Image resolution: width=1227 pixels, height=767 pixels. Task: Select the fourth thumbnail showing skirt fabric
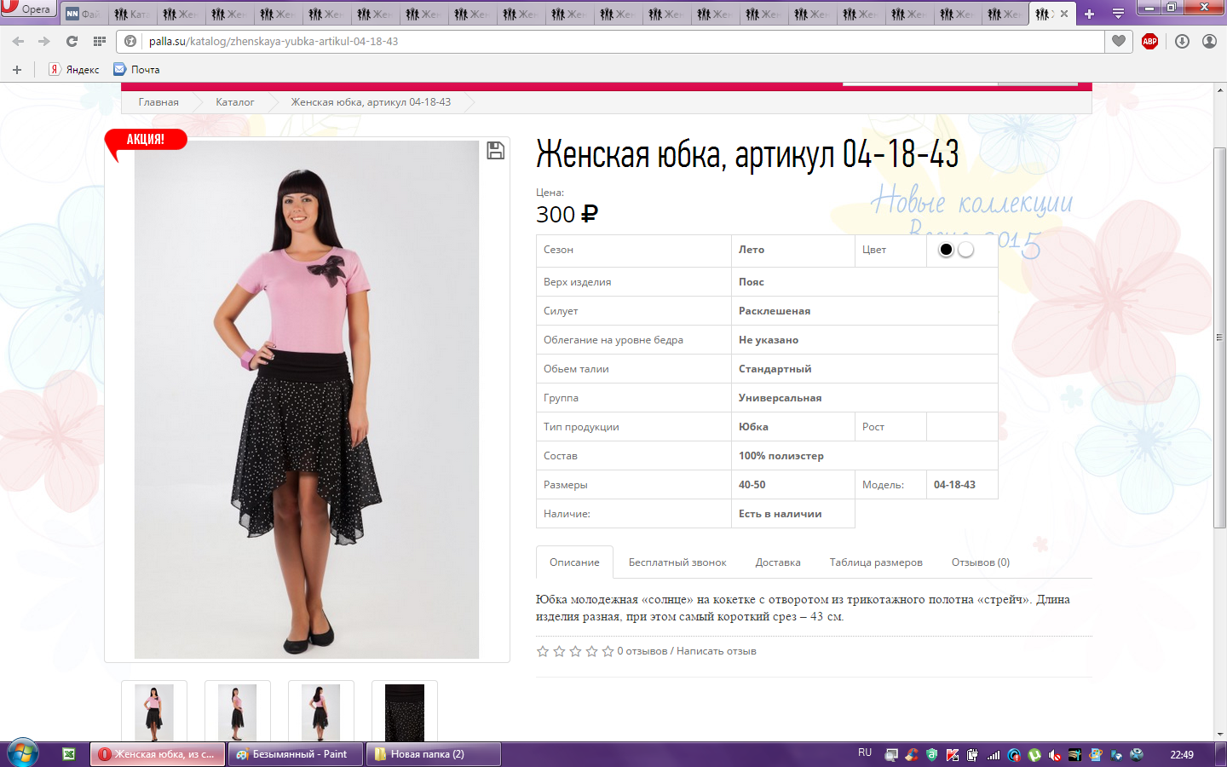click(x=404, y=712)
